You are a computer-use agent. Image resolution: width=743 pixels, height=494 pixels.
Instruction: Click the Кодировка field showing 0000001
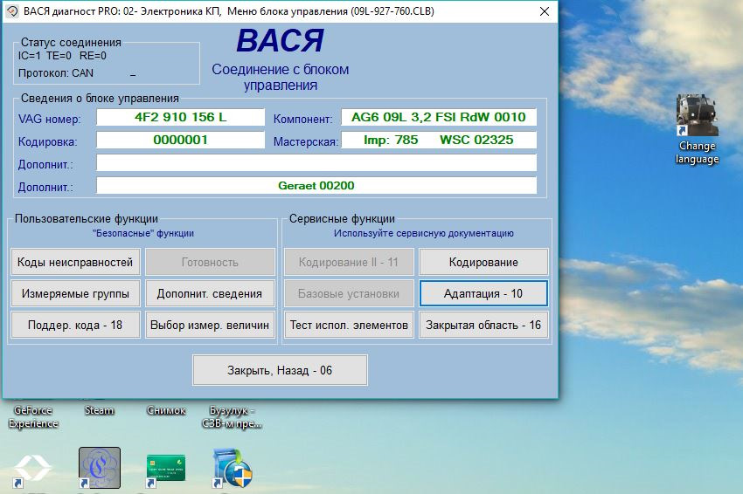click(180, 140)
